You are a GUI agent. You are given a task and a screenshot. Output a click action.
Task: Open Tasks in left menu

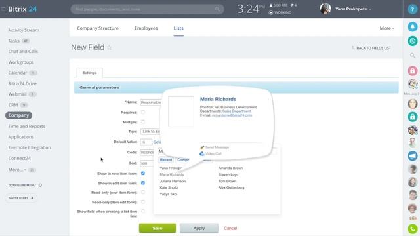(x=14, y=41)
